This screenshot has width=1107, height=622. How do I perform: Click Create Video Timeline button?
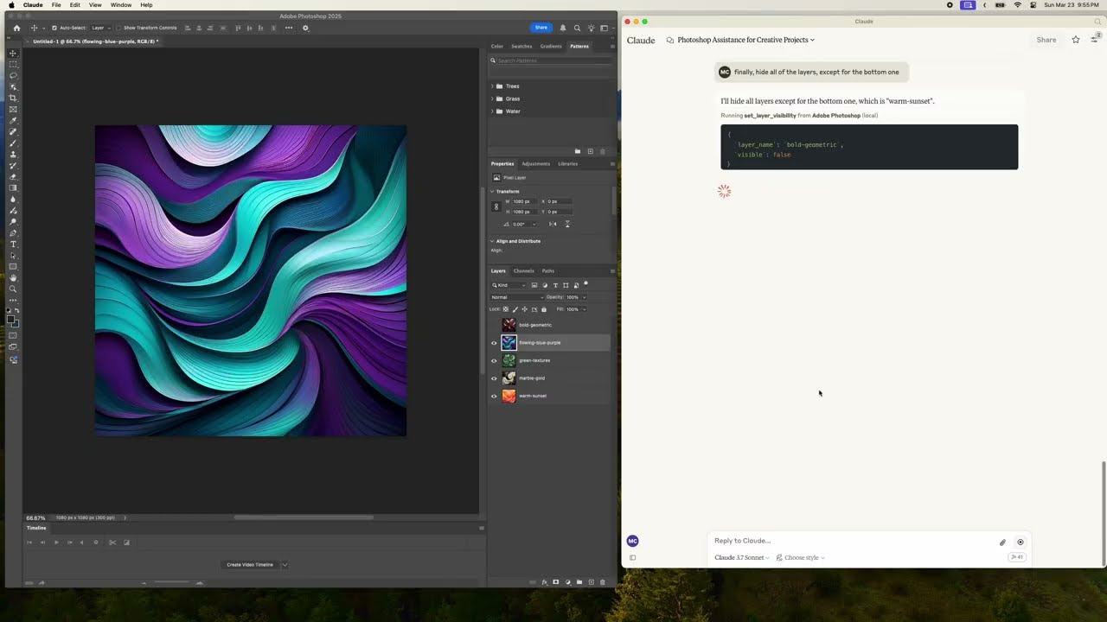click(x=250, y=565)
